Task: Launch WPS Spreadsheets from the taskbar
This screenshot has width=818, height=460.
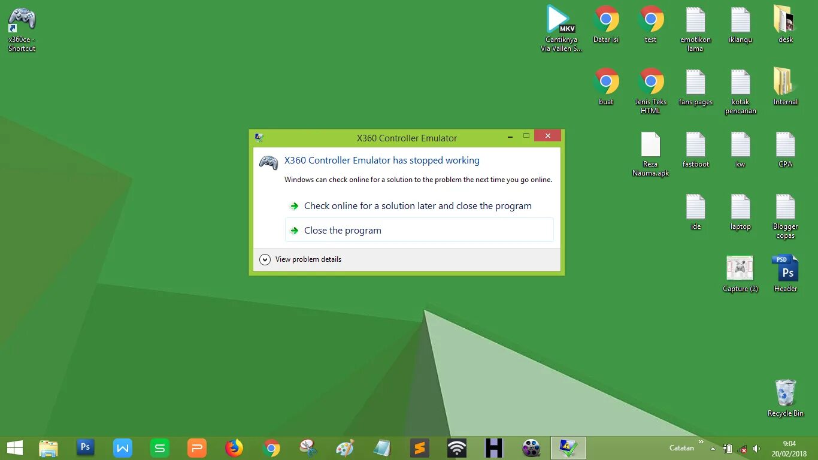Action: coord(160,448)
